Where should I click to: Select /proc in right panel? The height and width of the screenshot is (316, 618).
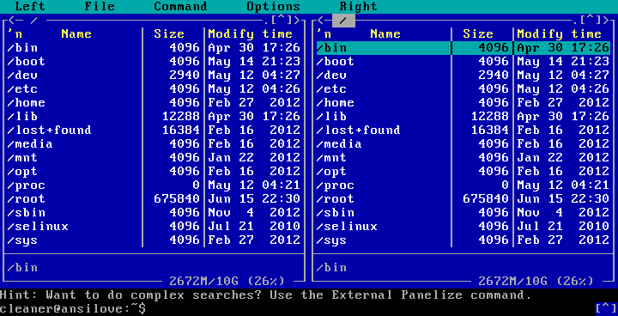(463, 185)
